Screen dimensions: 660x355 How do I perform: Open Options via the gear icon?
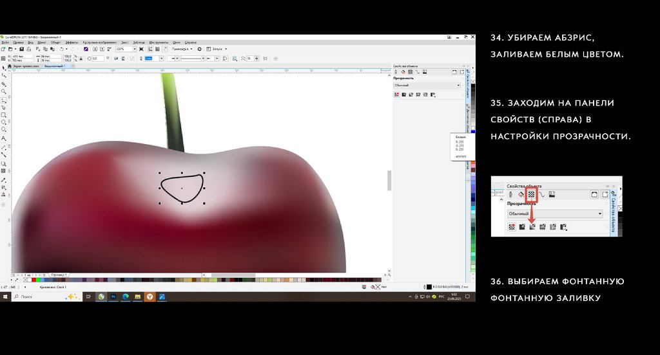[200, 49]
